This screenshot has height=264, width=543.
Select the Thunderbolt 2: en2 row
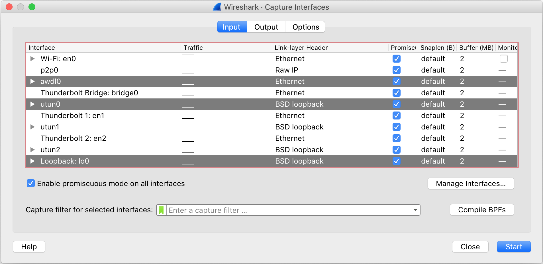[x=272, y=138]
